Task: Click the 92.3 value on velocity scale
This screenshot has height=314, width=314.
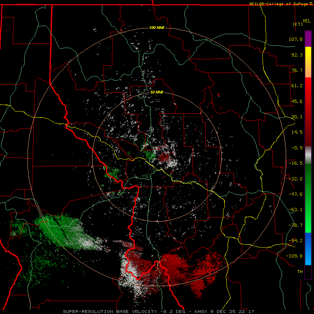Action: tap(297, 55)
